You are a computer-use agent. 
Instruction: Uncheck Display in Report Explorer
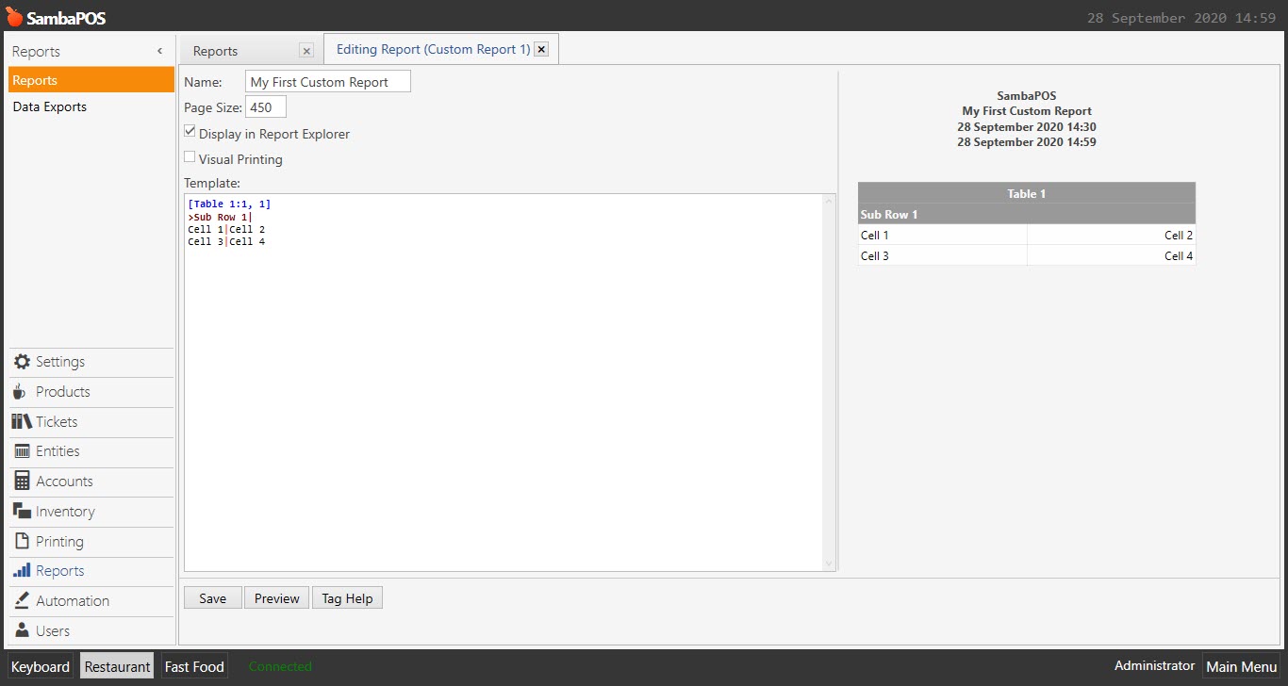tap(190, 131)
